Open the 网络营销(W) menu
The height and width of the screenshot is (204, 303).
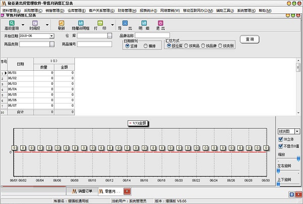coord(170,11)
